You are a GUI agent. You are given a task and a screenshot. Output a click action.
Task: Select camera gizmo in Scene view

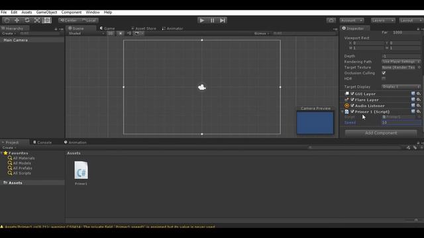tap(201, 87)
